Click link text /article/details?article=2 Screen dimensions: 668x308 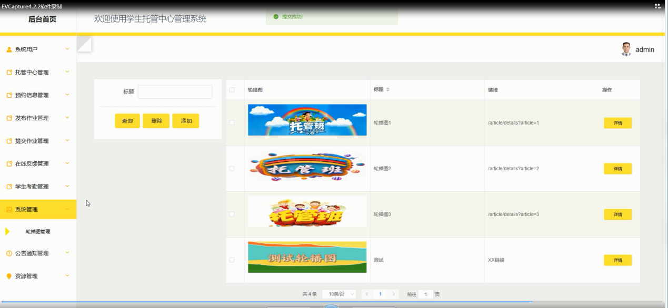pyautogui.click(x=513, y=169)
